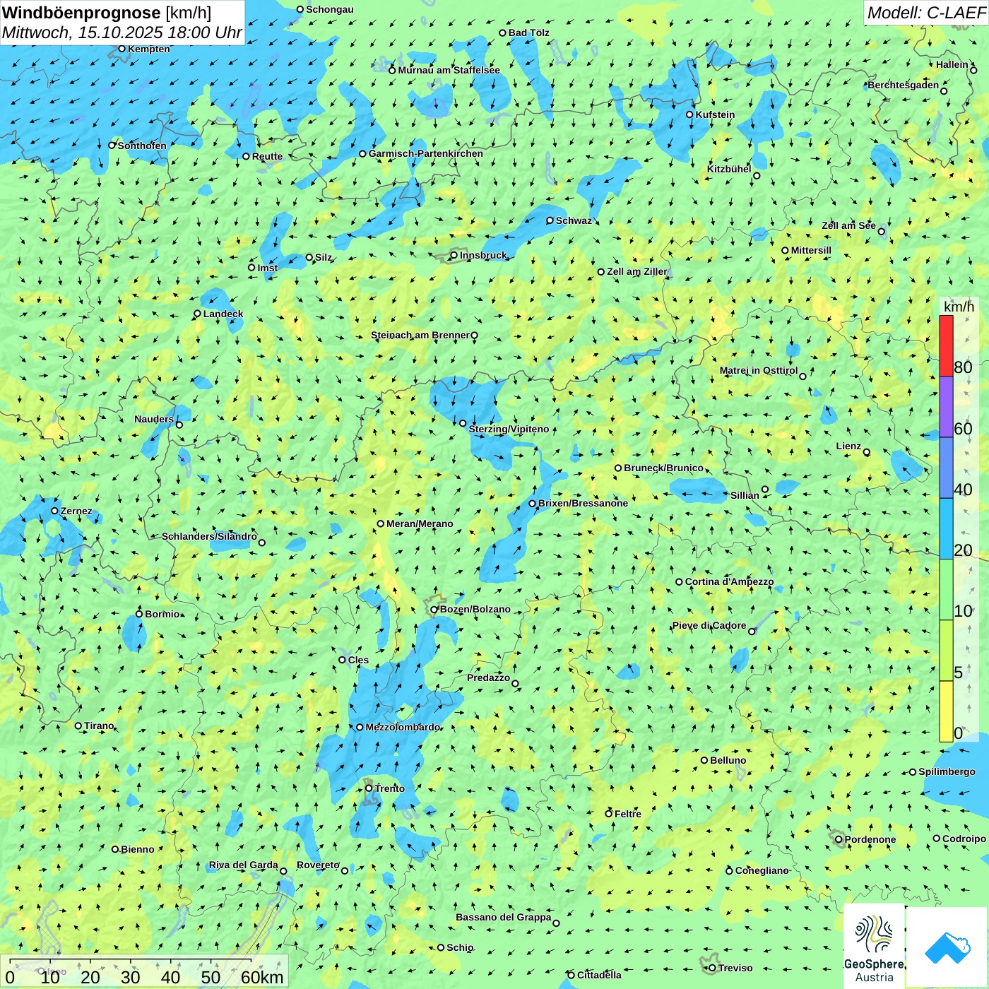This screenshot has width=989, height=989.
Task: Select the Murnau am Staffelsee label
Action: pos(449,70)
